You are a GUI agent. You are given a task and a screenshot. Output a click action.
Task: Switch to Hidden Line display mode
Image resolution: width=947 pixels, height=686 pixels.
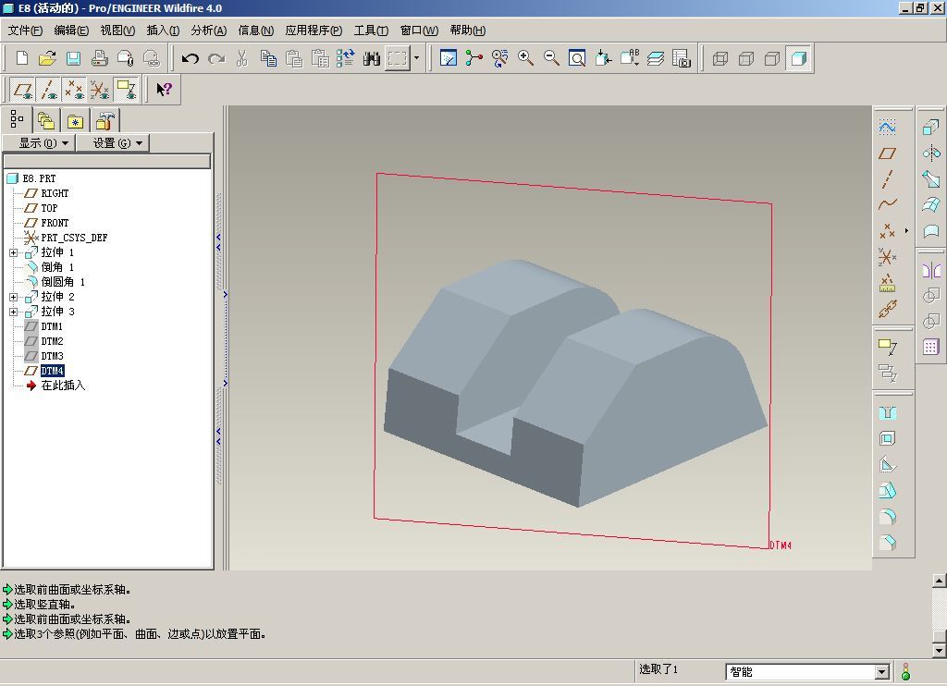tap(745, 58)
